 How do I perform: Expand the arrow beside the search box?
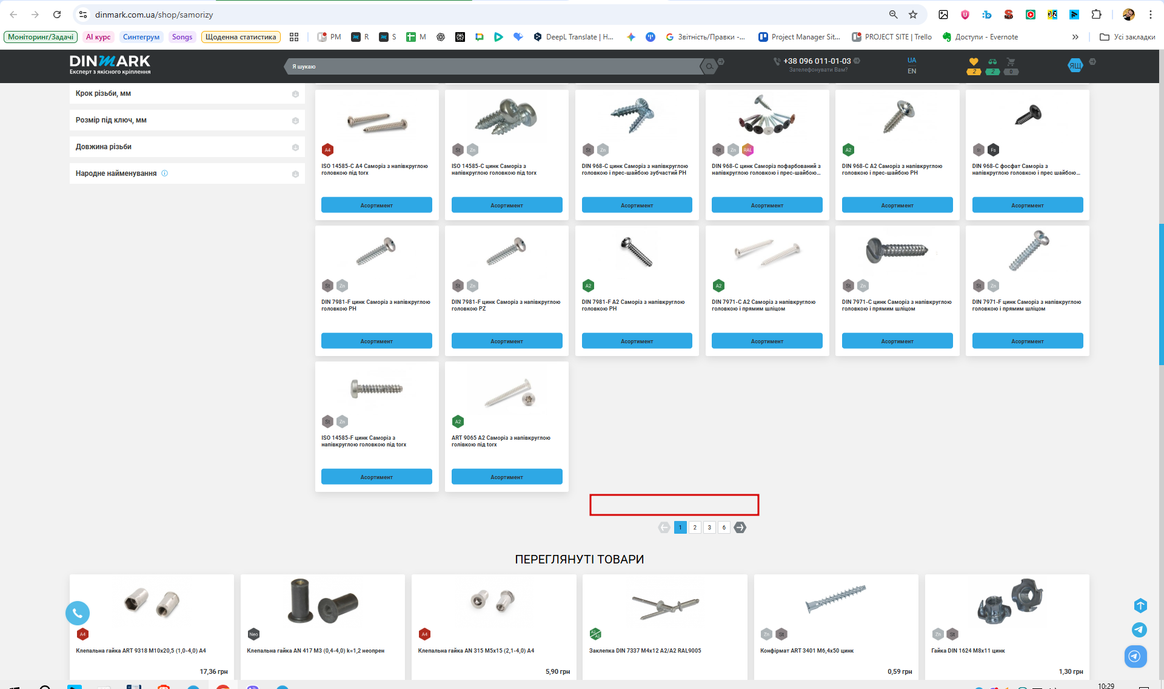(721, 62)
